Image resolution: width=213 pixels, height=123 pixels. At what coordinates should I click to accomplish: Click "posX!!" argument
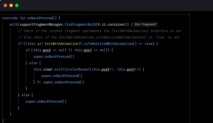(107, 69)
